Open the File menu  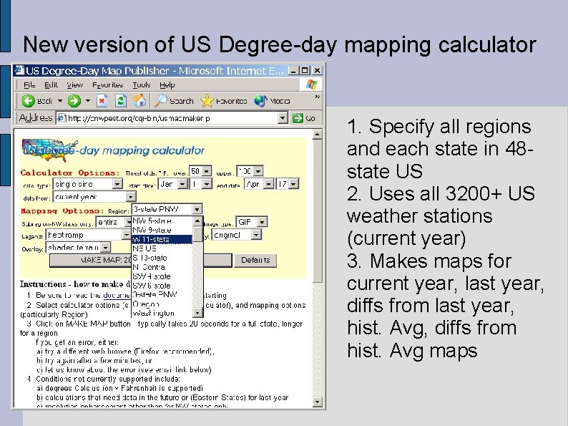tap(29, 84)
